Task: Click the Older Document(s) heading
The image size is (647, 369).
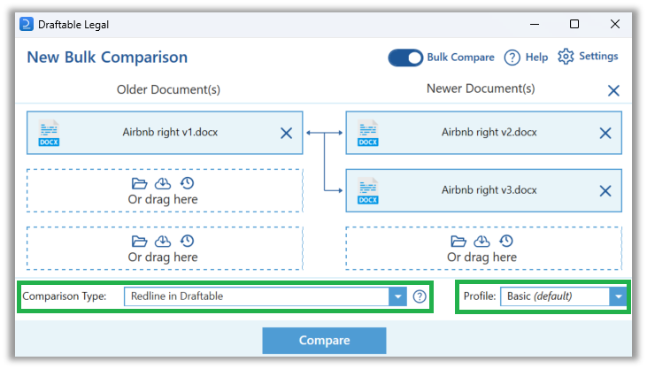Action: click(x=168, y=89)
